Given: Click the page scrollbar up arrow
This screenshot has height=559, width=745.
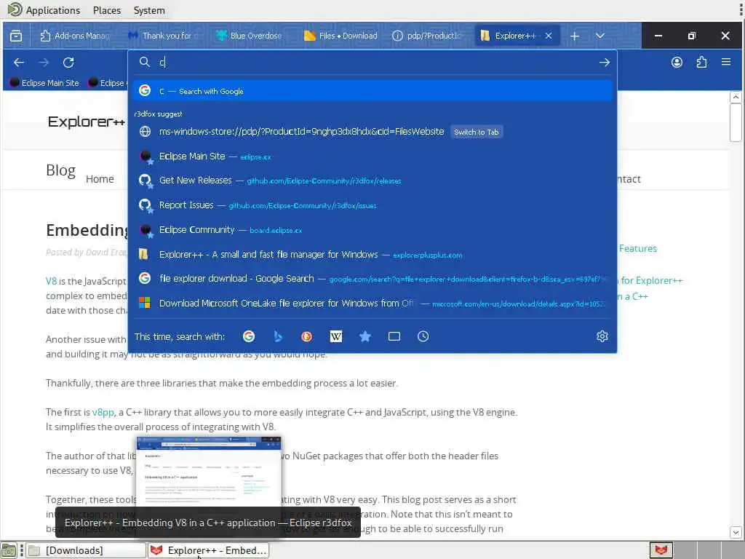Looking at the screenshot, I should [736, 97].
